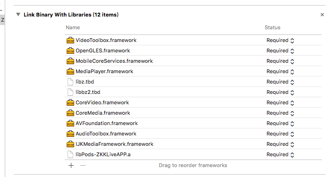Change the AVFoundation.framework Required status

[280, 124]
